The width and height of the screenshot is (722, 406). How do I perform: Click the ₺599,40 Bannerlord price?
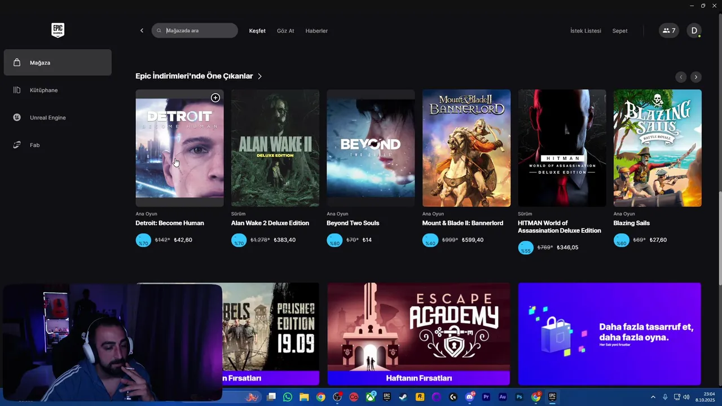(x=472, y=240)
